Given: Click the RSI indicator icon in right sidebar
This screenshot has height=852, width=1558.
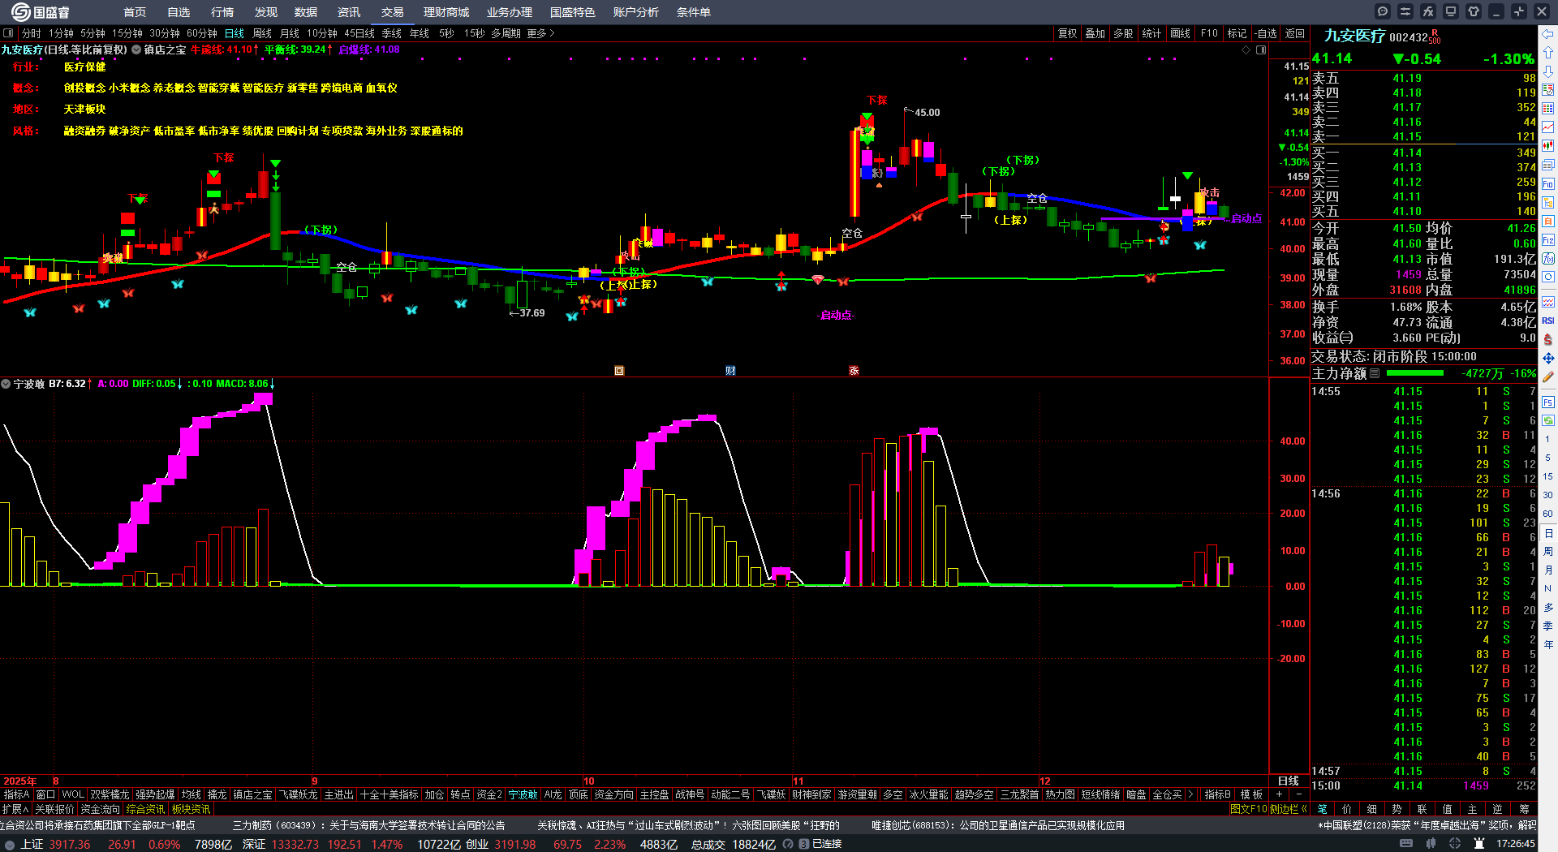Looking at the screenshot, I should pyautogui.click(x=1548, y=321).
